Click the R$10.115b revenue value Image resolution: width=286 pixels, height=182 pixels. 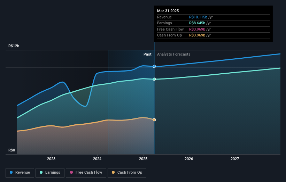click(x=198, y=17)
